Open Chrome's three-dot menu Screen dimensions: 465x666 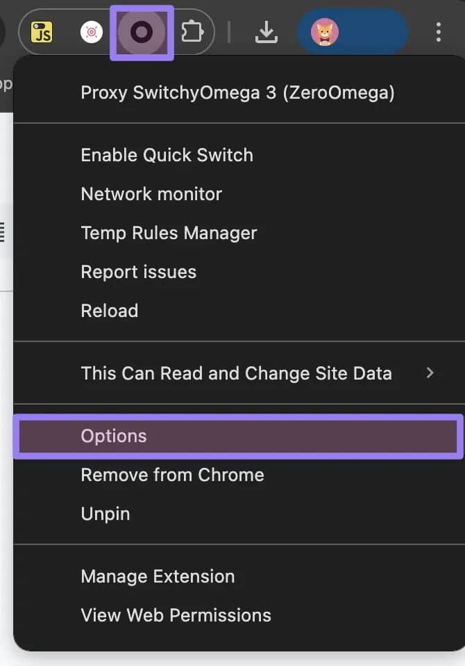coord(438,32)
